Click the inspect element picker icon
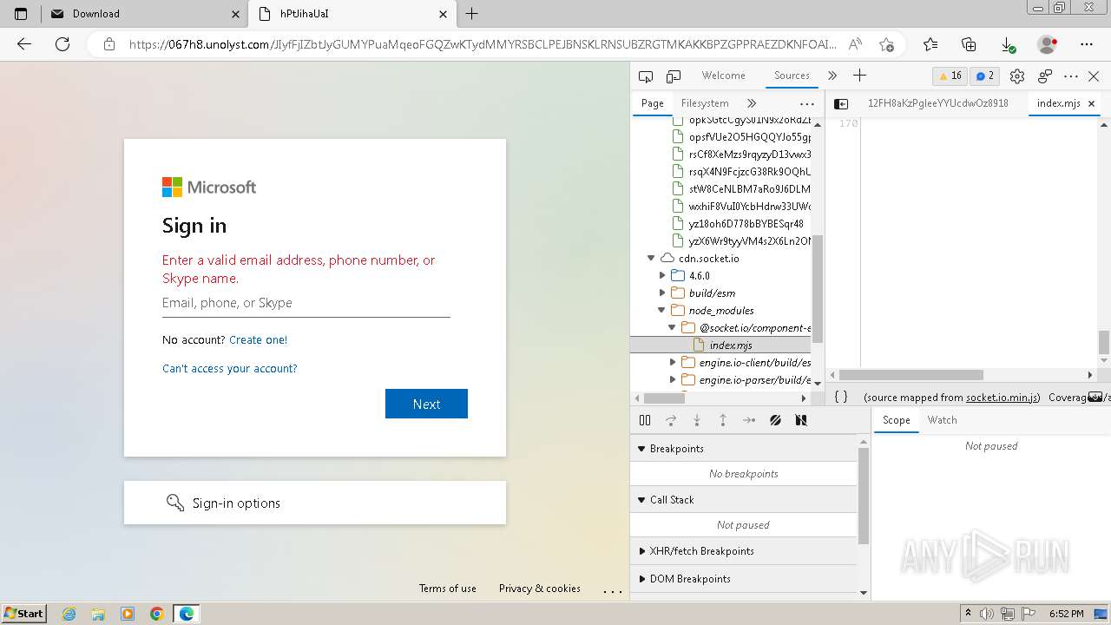The image size is (1111, 625). [645, 76]
